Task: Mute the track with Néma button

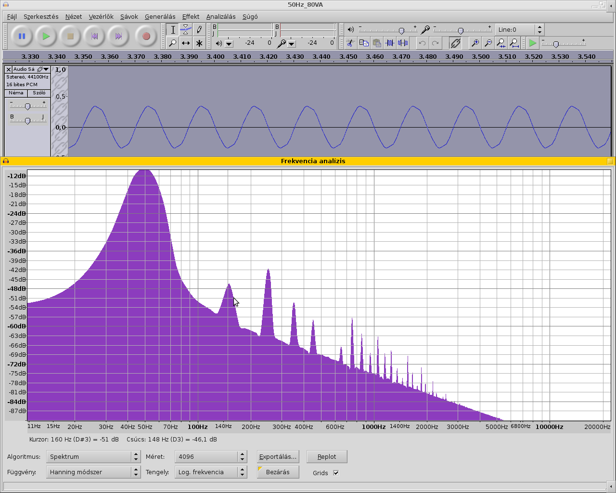Action: pyautogui.click(x=16, y=93)
